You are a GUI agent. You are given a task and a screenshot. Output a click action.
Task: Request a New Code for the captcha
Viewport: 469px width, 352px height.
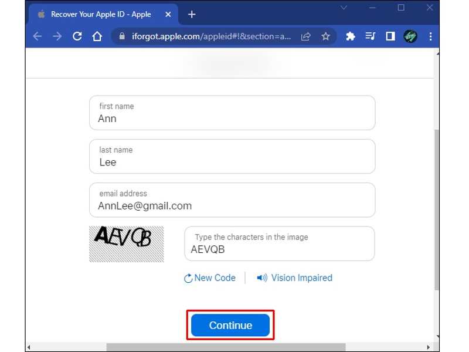click(x=210, y=278)
